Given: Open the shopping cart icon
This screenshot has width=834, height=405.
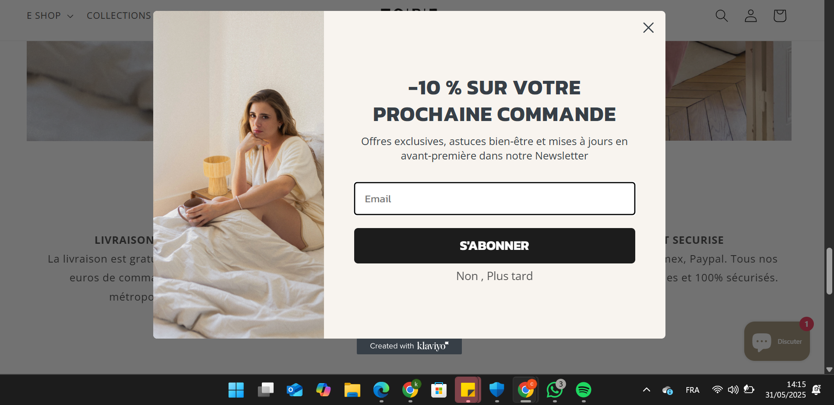Looking at the screenshot, I should click(x=780, y=16).
